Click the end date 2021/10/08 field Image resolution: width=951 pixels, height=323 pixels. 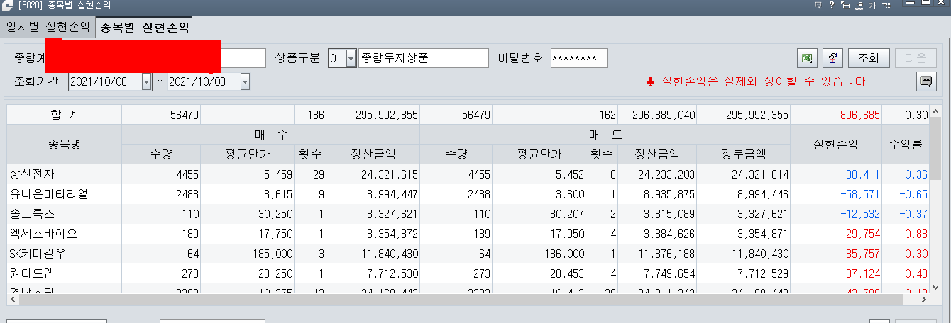pyautogui.click(x=203, y=81)
